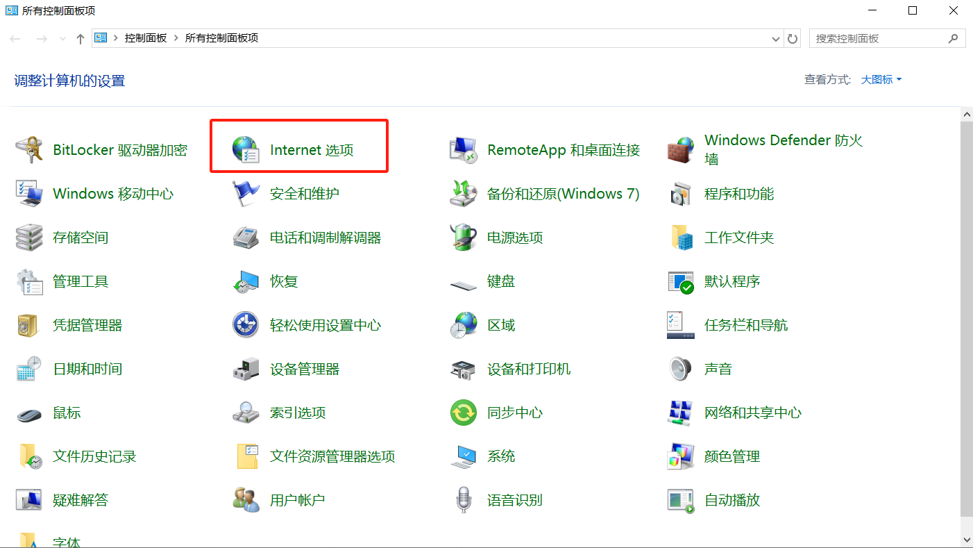Image resolution: width=973 pixels, height=548 pixels.
Task: Open BitLocker 驱动器加密 icon
Action: point(29,150)
